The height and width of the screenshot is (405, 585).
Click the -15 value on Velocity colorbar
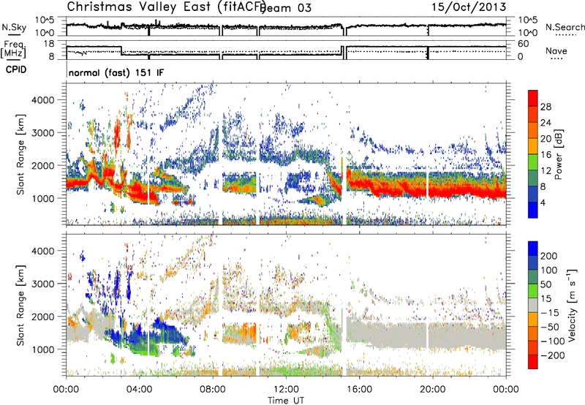click(x=550, y=312)
